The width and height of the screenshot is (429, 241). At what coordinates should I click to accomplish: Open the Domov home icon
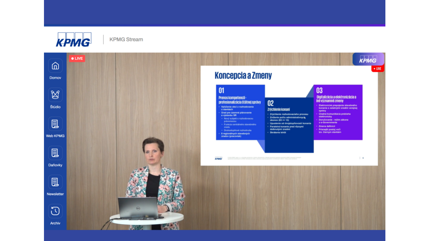pos(55,66)
